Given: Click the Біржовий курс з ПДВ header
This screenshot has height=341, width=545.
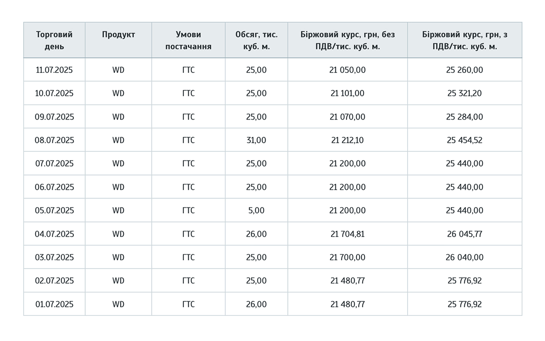Looking at the screenshot, I should point(465,40).
